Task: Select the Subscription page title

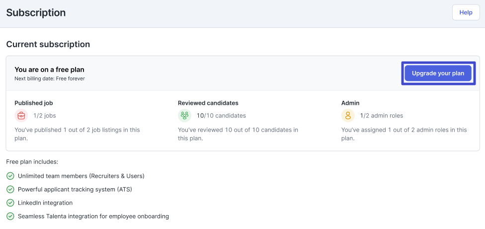Action: 36,13
